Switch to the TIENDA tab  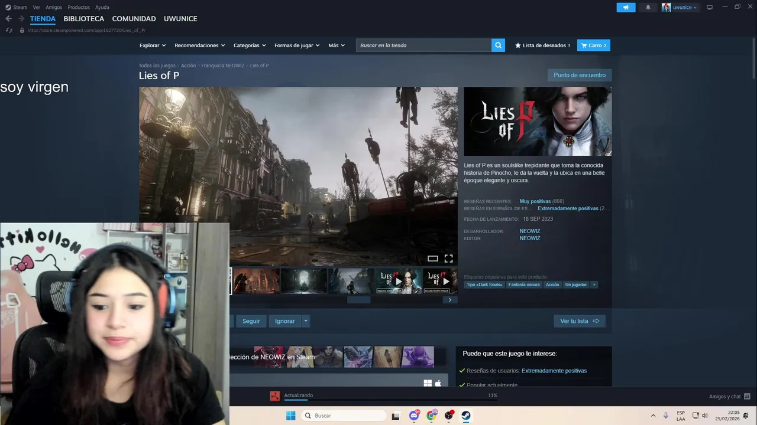point(43,19)
